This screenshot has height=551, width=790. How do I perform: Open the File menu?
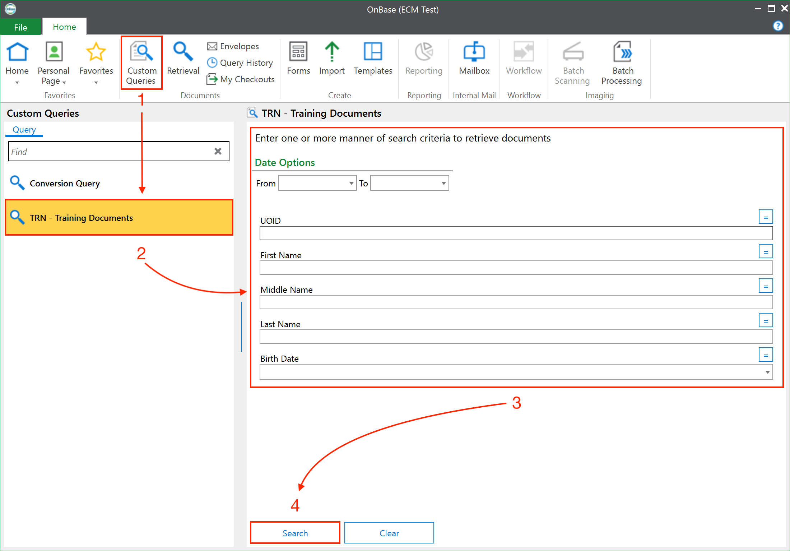click(21, 27)
